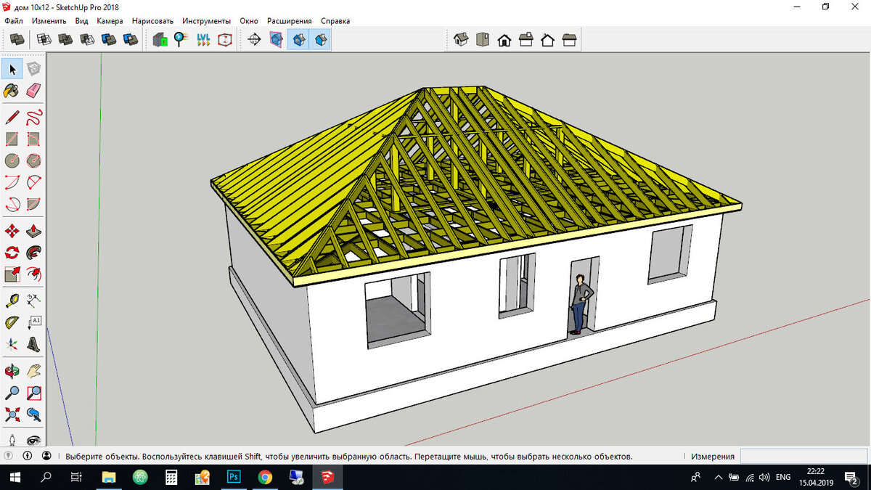Viewport: 871px width, 490px height.
Task: Choose the Rotated Rectangle tool
Action: point(33,139)
